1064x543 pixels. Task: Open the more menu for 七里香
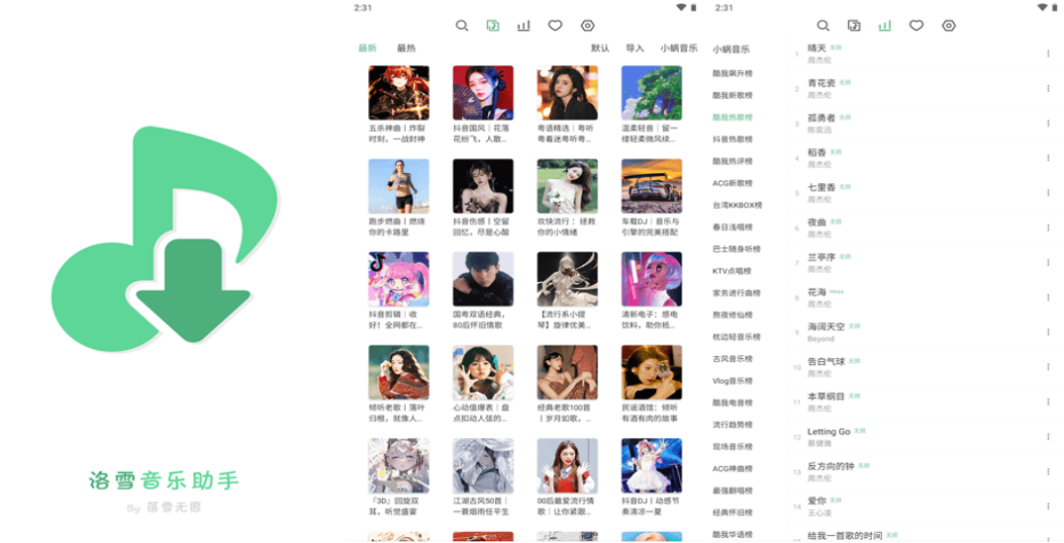1048,193
